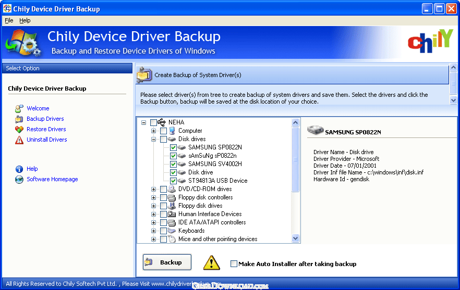Click the chilY logo in banner
Screen dimensions: 460x290
(430, 41)
